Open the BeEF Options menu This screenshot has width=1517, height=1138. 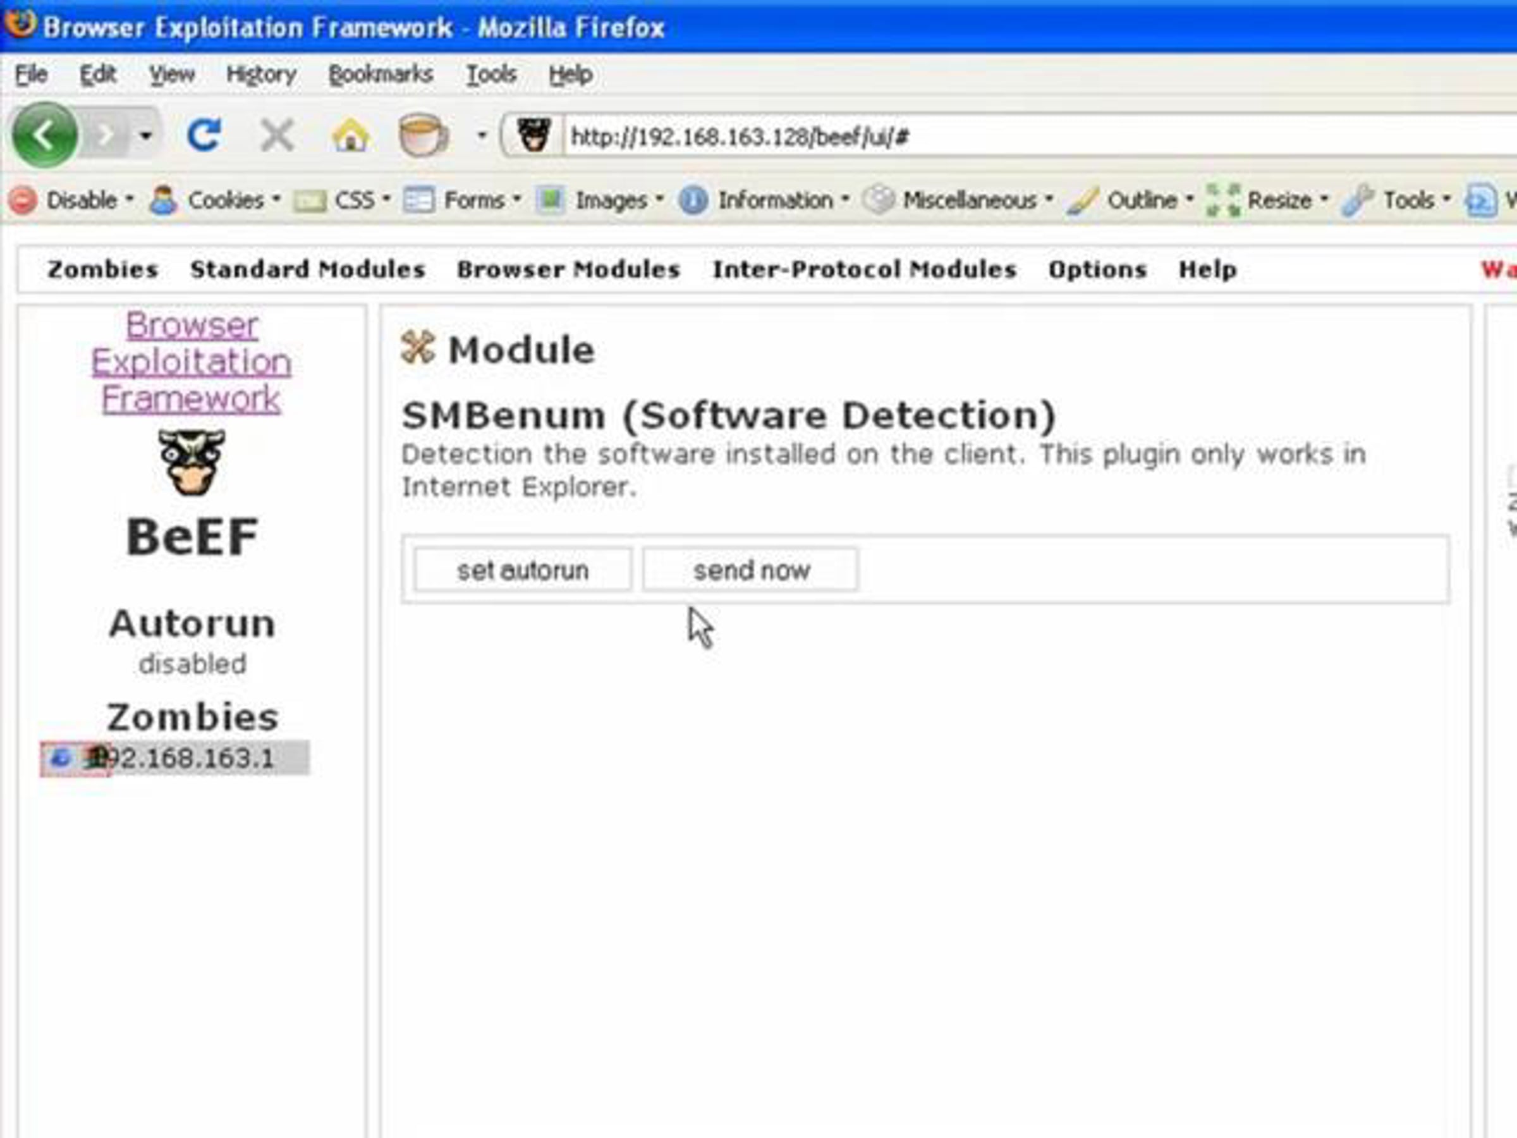1097,269
